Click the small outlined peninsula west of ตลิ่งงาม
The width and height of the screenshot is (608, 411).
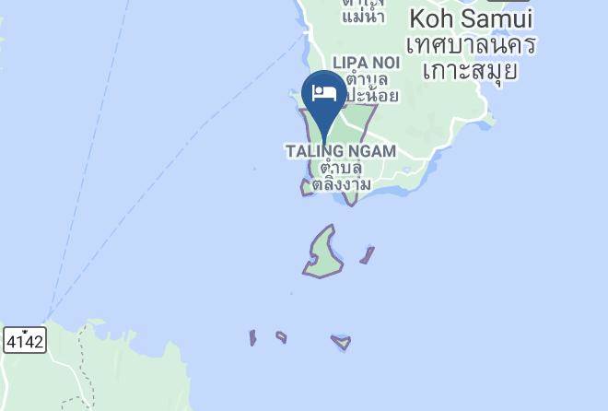(x=307, y=188)
